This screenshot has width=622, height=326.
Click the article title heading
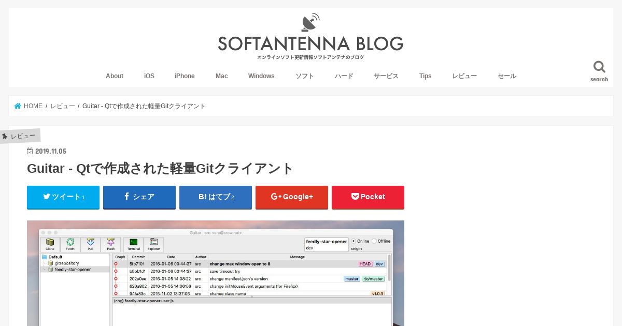(x=160, y=169)
